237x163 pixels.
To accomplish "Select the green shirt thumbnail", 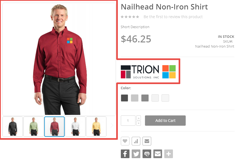I will coord(34,127).
